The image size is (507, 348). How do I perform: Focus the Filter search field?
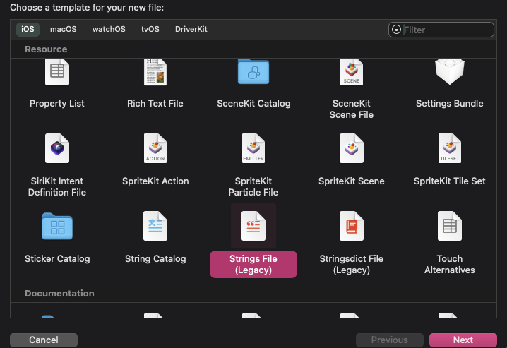441,30
